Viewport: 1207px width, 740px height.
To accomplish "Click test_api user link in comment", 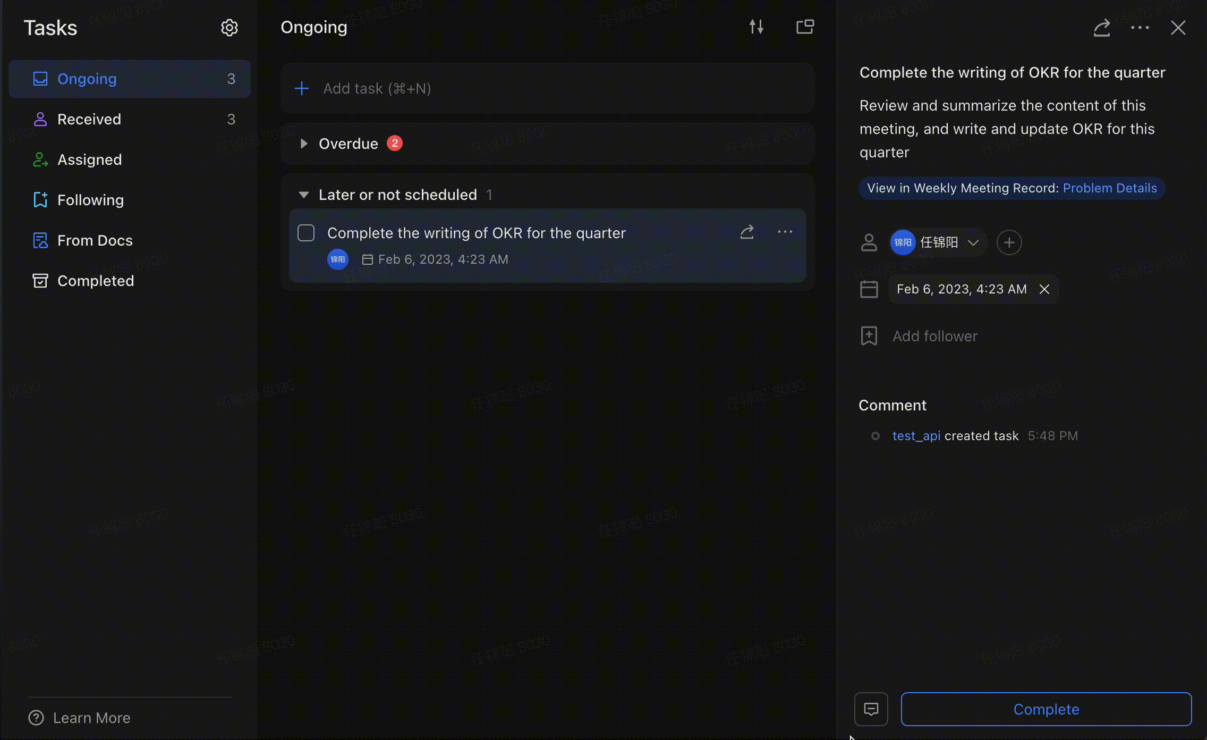I will 916,436.
